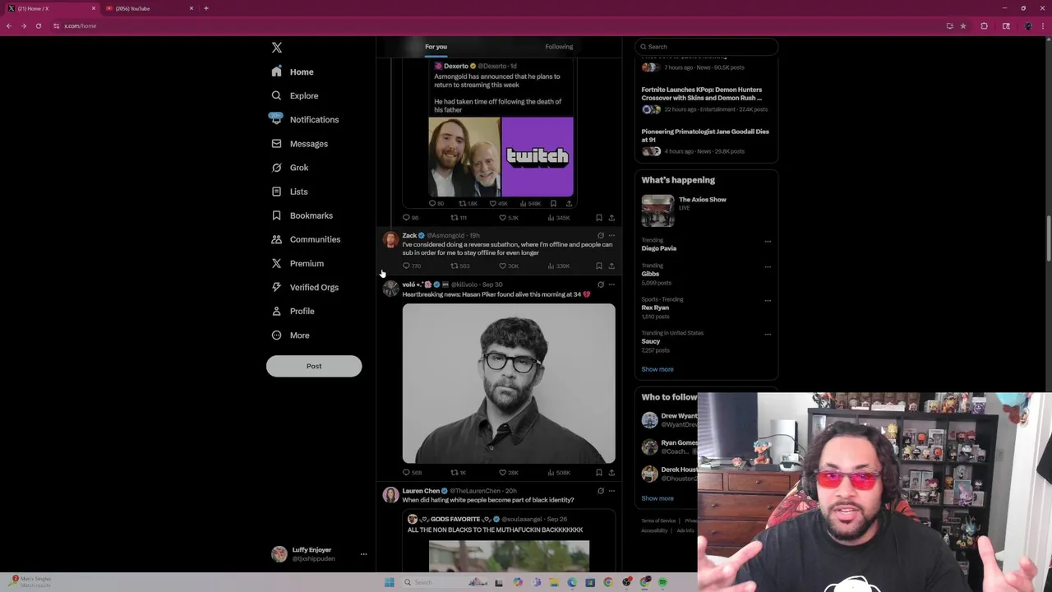Reply to Zack's reverse subathon post
The image size is (1052, 592).
[x=411, y=266]
